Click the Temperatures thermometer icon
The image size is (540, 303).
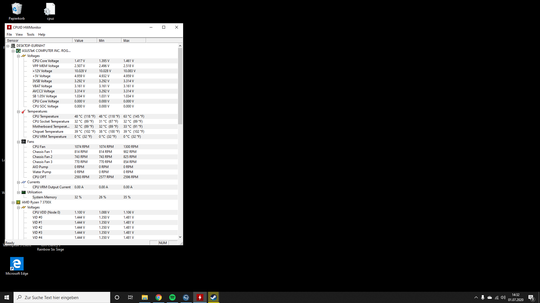point(24,111)
